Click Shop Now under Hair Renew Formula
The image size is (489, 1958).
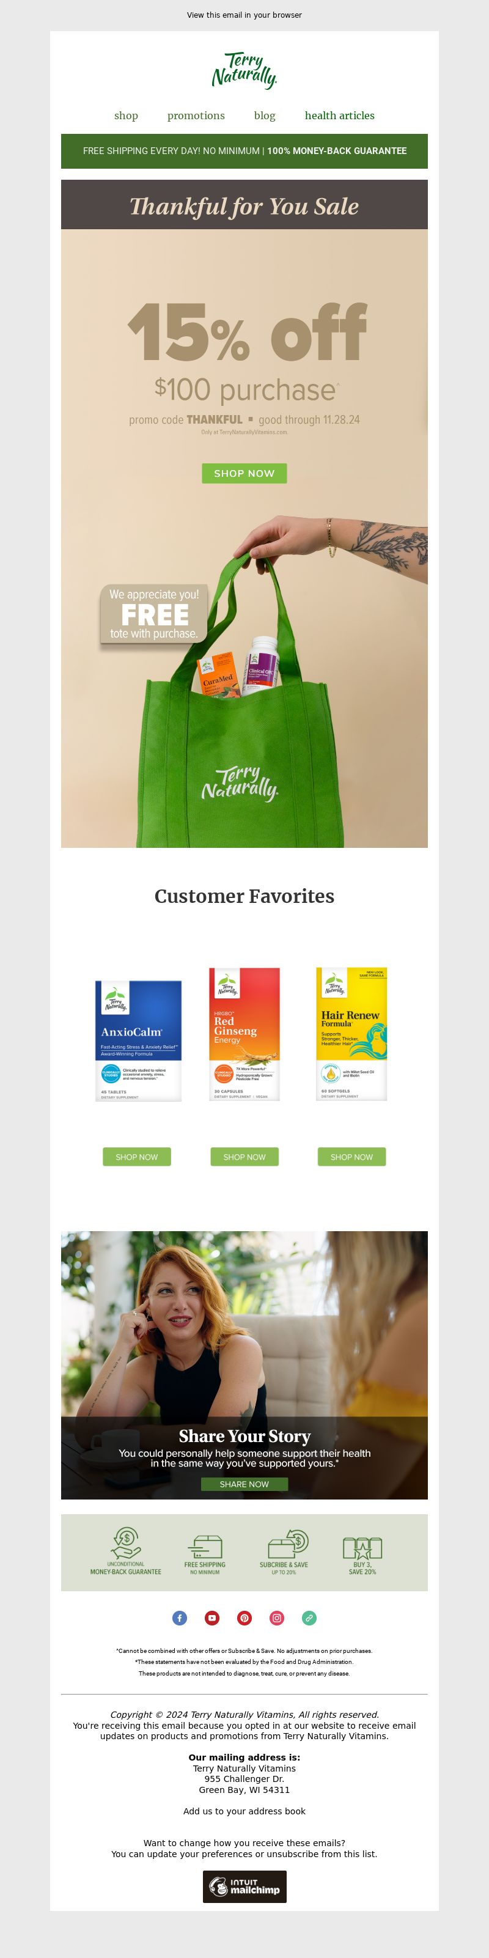[x=351, y=1157]
